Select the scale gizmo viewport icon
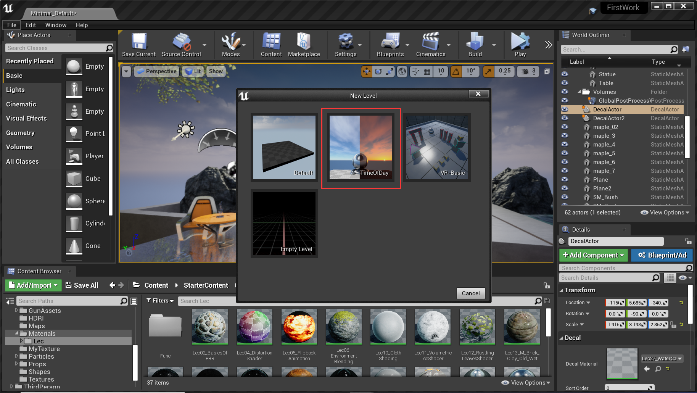697x393 pixels. [389, 71]
